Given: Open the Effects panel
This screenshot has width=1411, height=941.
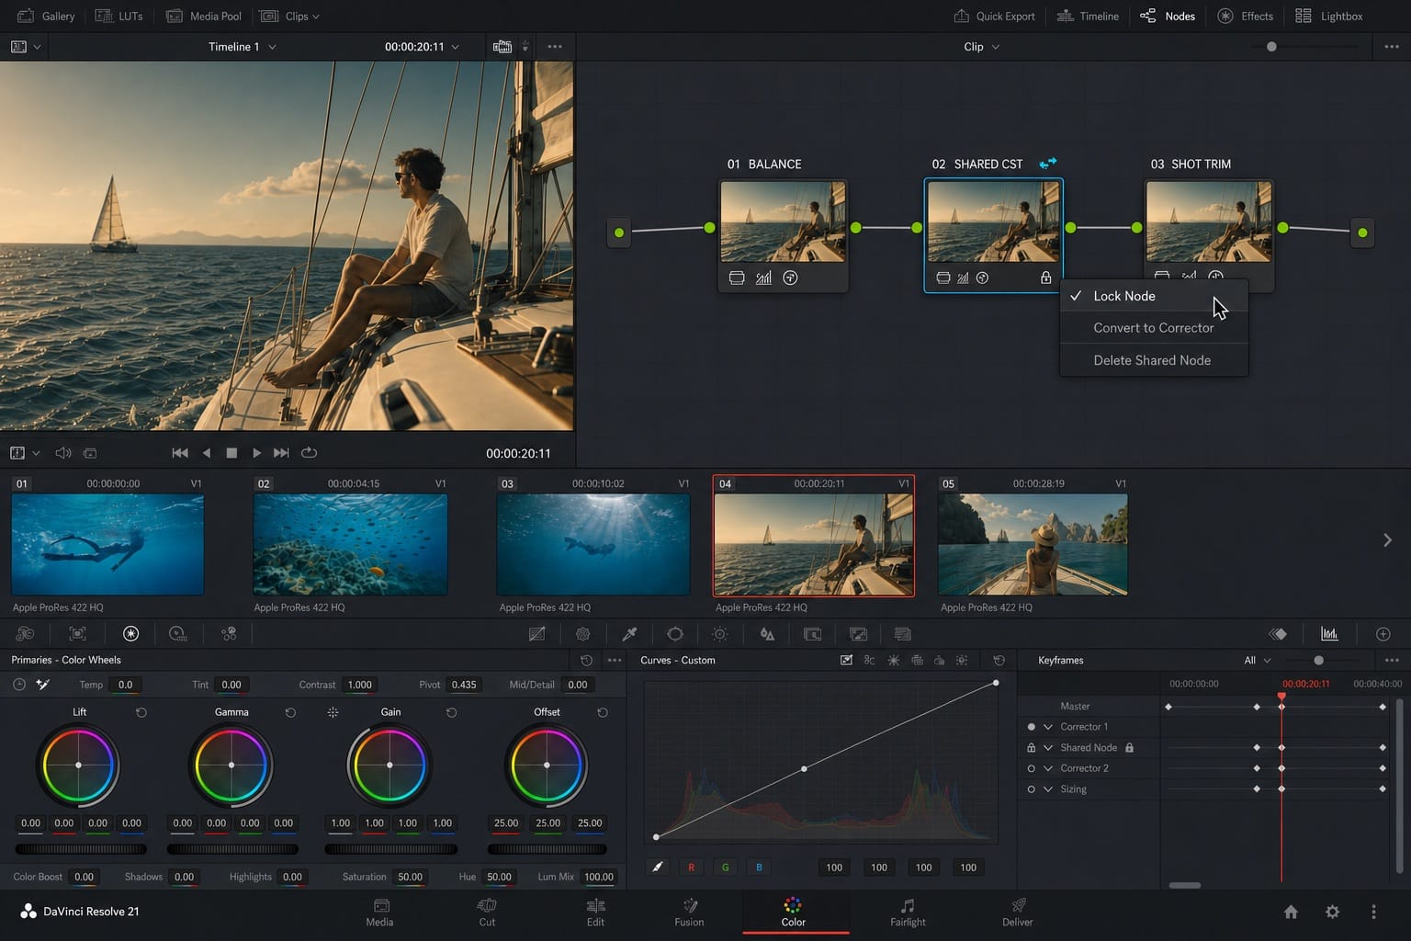Looking at the screenshot, I should point(1246,16).
